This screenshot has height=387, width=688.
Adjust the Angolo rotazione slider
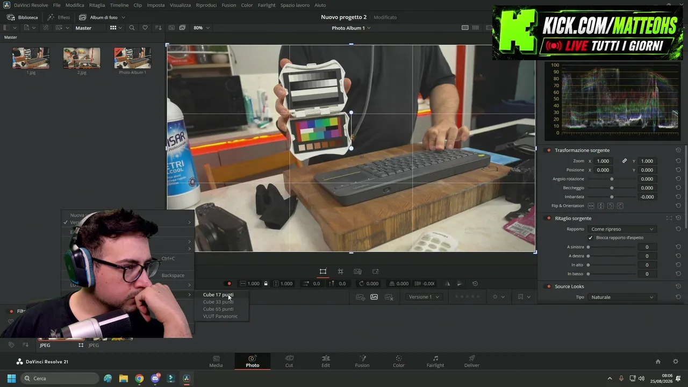[x=612, y=179]
